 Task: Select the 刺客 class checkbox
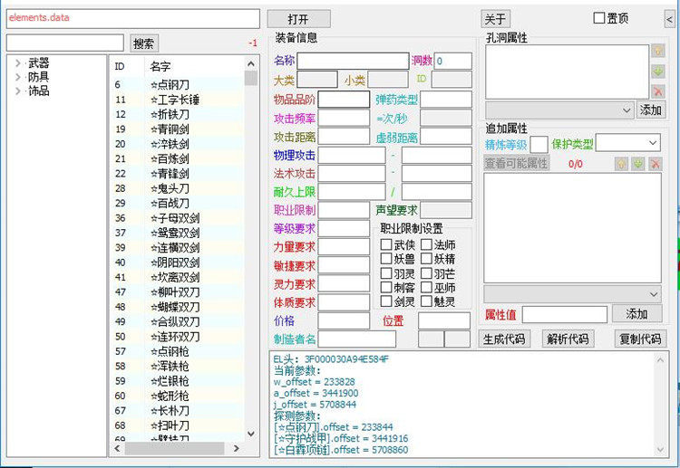(386, 287)
